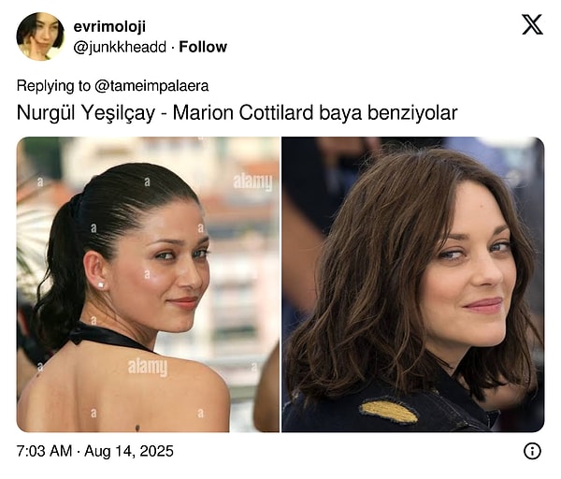
Task: Click the gold patch on the dark jacket
Action: coord(389,412)
